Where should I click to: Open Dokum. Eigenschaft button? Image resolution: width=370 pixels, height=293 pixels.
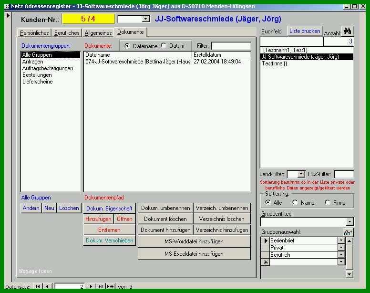click(x=109, y=209)
